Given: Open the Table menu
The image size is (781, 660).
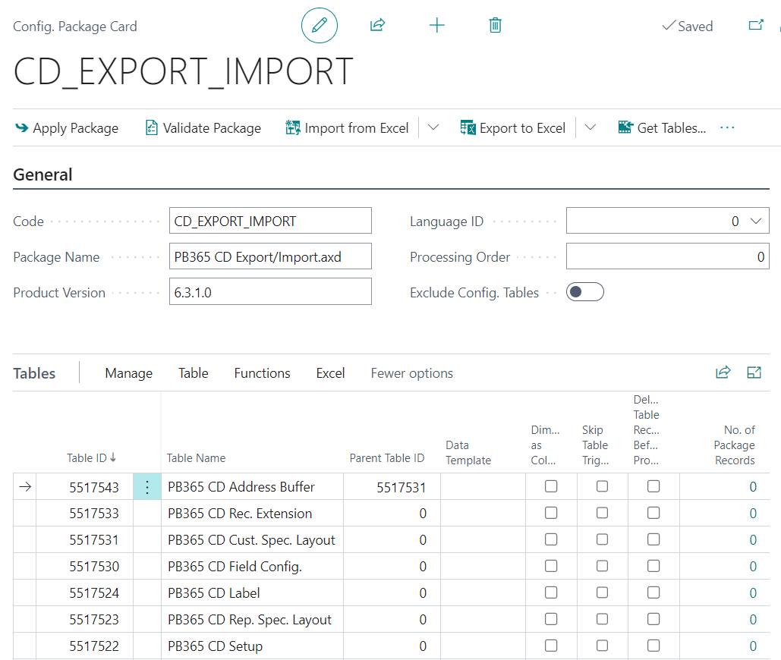Looking at the screenshot, I should (194, 373).
